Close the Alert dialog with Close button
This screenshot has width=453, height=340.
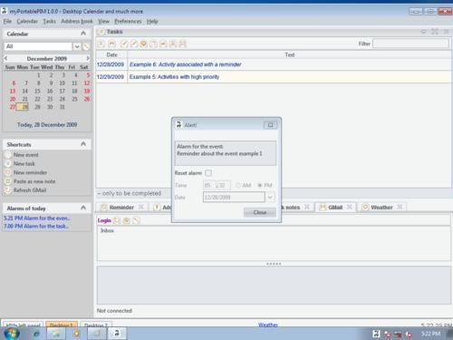[x=260, y=212]
